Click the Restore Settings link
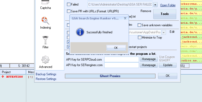Viewport: 202px width, 102px height. point(46,79)
